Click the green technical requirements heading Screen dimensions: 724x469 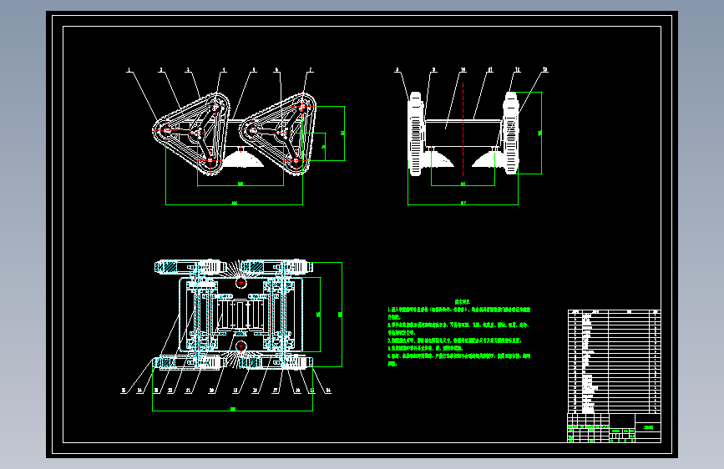(x=463, y=301)
